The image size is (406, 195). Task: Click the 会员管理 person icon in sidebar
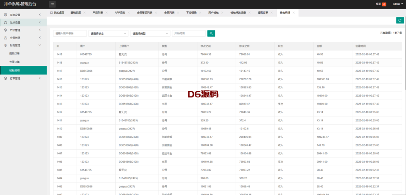pyautogui.click(x=6, y=37)
